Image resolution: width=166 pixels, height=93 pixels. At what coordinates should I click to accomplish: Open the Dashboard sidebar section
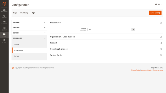[x=4, y=11]
